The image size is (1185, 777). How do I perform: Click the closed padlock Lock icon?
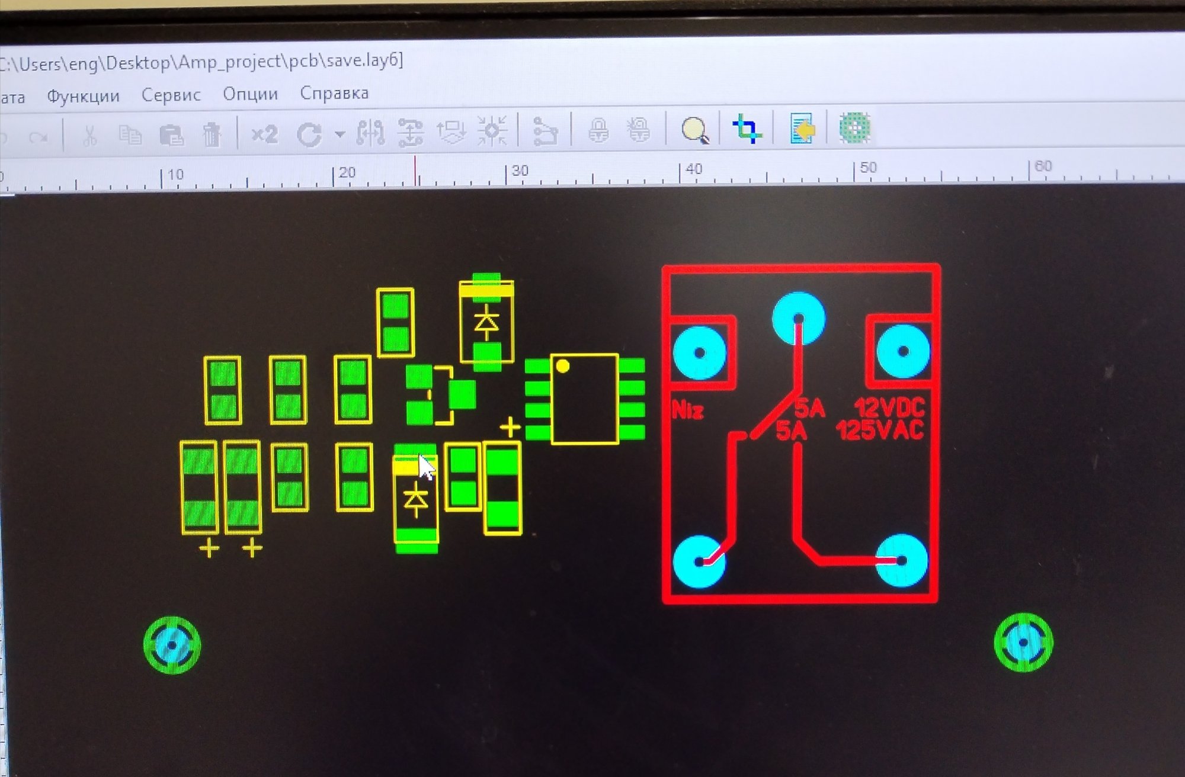point(598,130)
